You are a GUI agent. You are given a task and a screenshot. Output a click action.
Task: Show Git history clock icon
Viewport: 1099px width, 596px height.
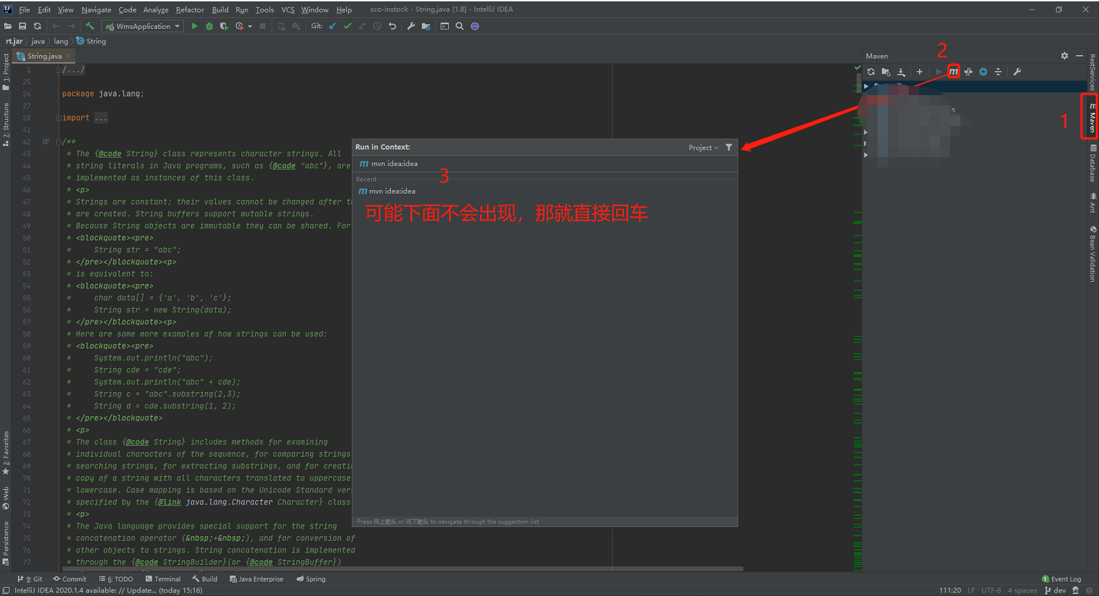coord(377,26)
